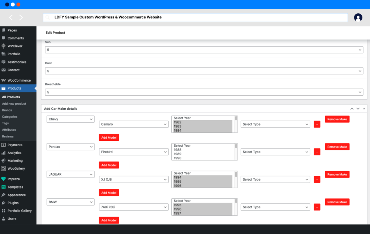This screenshot has height=234, width=370.
Task: Open Brands submenu item
Action: [7, 110]
